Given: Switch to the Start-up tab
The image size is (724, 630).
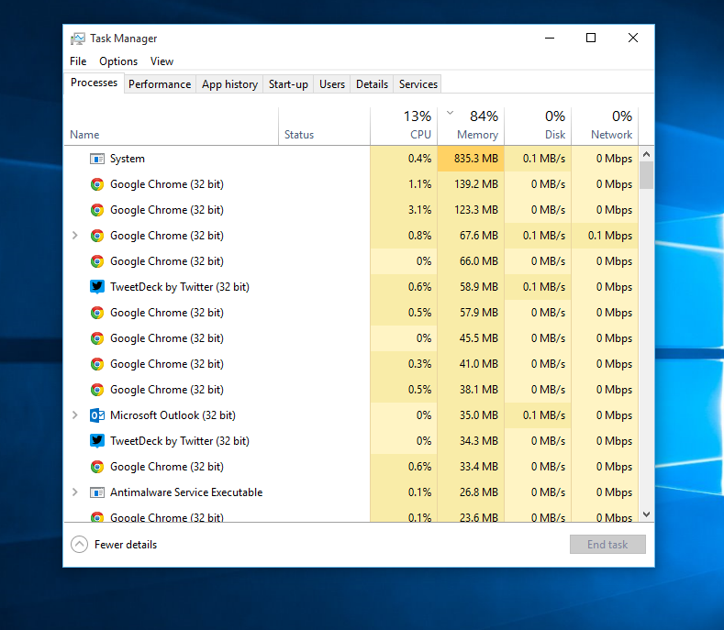Looking at the screenshot, I should click(288, 84).
